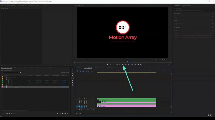Toggle insert and overwrite sequences as nests
Viewport: 215px width, 120px height.
[77, 72]
